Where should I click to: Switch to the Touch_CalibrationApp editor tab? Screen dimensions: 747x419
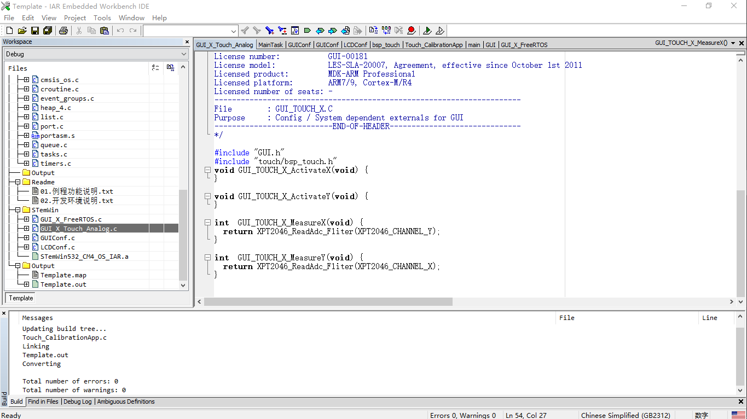434,45
